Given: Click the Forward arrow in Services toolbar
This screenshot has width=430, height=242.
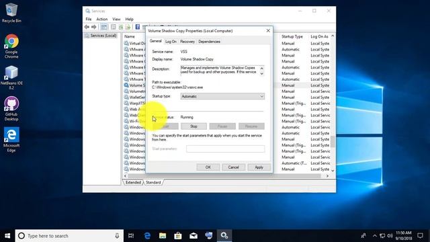Looking at the screenshot, I should coord(94,27).
